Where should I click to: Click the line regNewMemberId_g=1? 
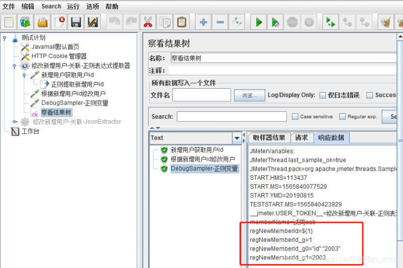click(281, 240)
